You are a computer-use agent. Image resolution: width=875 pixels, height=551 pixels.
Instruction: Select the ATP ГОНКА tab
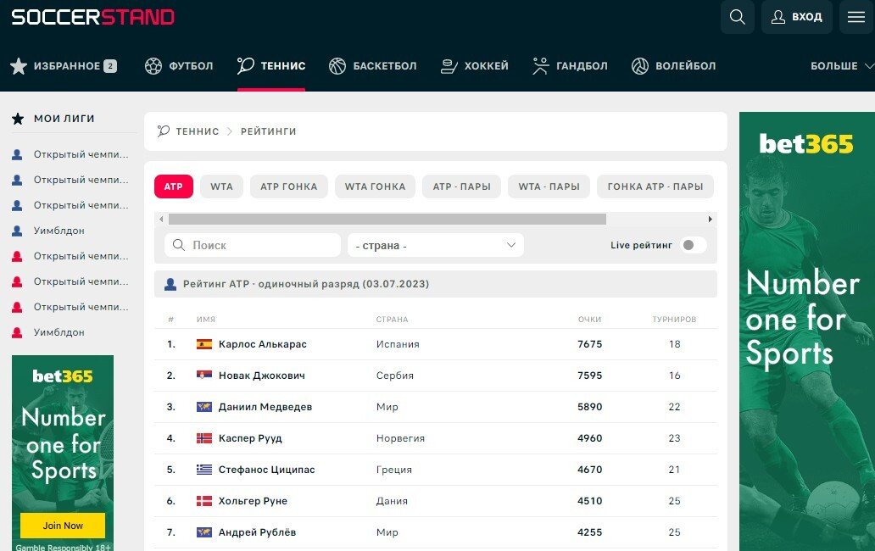pyautogui.click(x=288, y=186)
